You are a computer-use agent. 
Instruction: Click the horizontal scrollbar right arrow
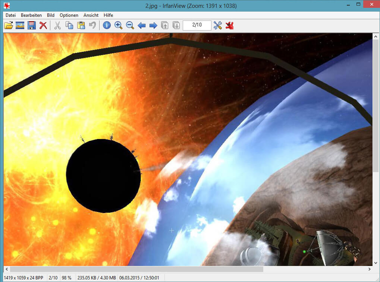click(x=369, y=269)
